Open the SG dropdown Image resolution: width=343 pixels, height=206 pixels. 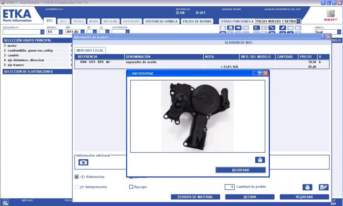pos(107,32)
